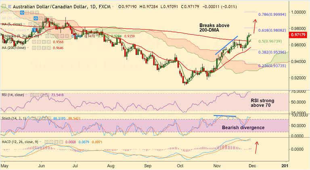Hide the EMA line showing 0.9568
Screen dimensions: 310x170
34,42
